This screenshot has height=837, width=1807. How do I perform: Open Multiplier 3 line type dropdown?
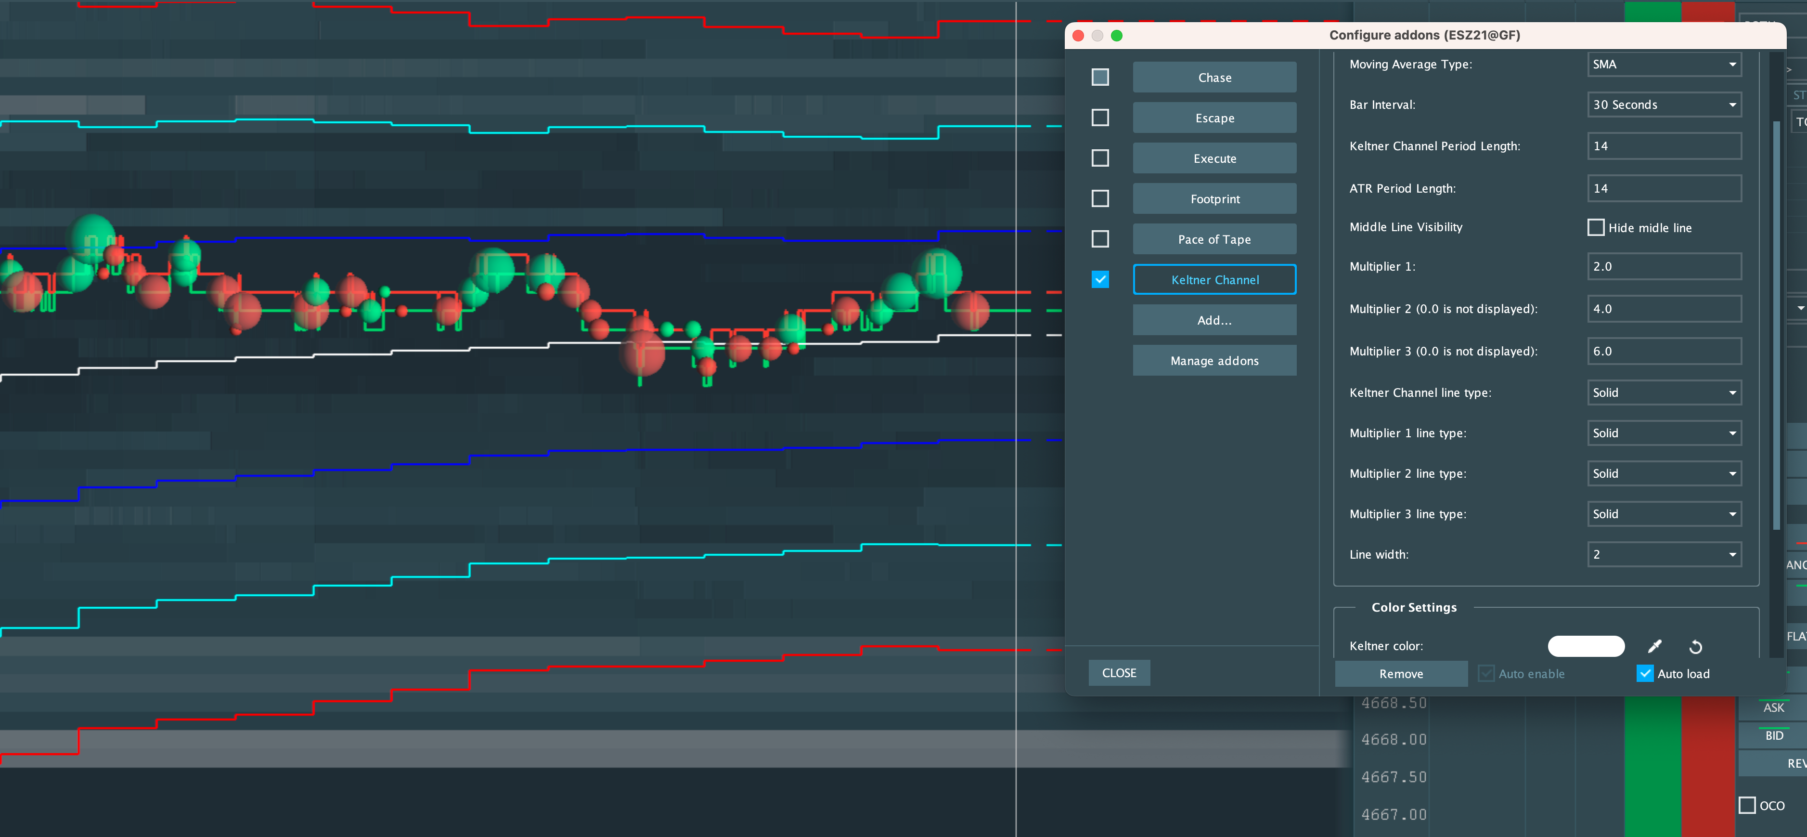pos(1664,513)
